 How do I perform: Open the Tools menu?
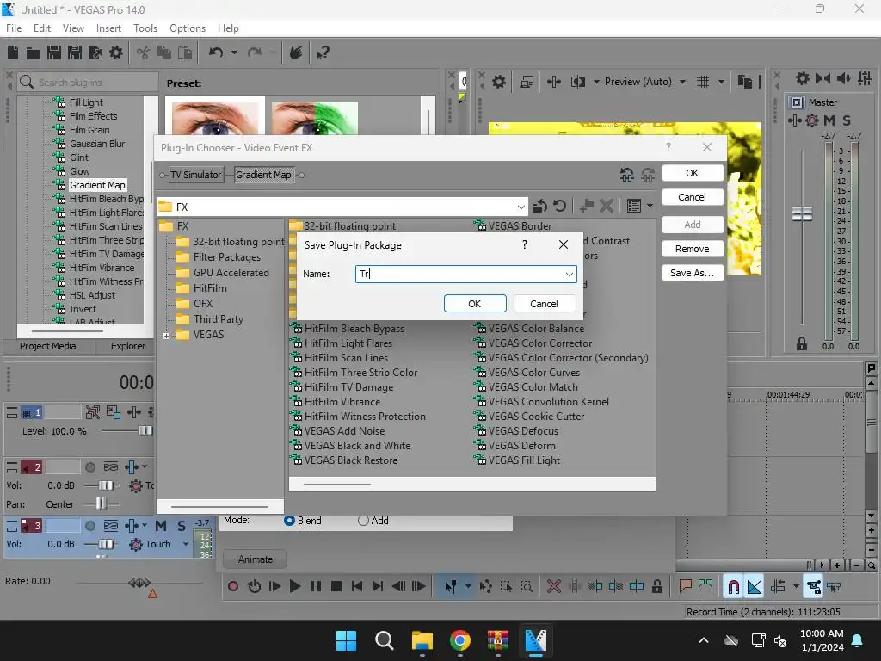tap(145, 28)
